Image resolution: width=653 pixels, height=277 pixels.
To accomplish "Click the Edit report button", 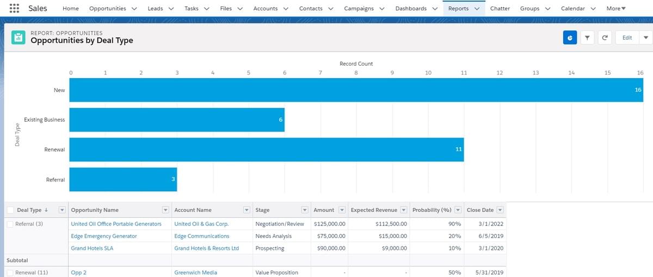I will 627,37.
